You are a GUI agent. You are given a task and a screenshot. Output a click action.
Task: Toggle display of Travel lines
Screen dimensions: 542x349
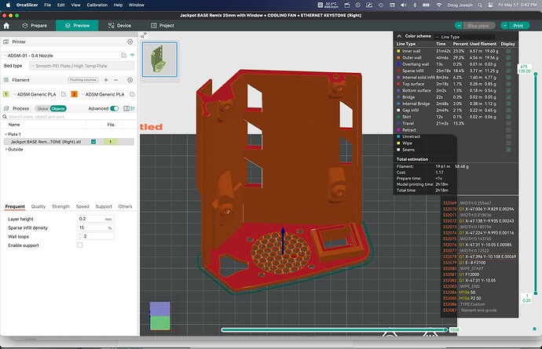click(508, 123)
